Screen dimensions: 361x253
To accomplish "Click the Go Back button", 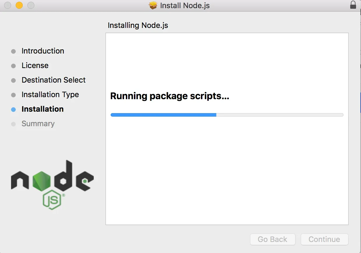I will coord(273,239).
